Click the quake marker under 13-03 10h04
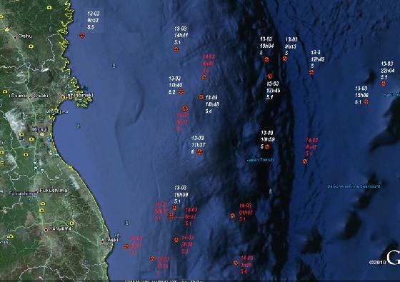 tap(266, 59)
